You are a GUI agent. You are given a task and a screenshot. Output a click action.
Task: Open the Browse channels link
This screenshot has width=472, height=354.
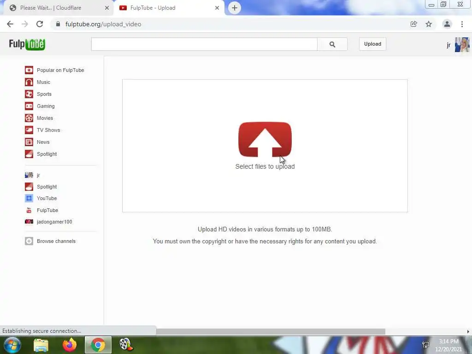click(56, 241)
